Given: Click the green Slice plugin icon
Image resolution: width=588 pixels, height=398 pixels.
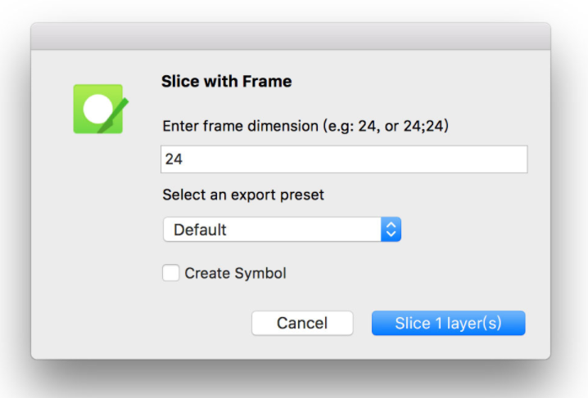Looking at the screenshot, I should (99, 109).
